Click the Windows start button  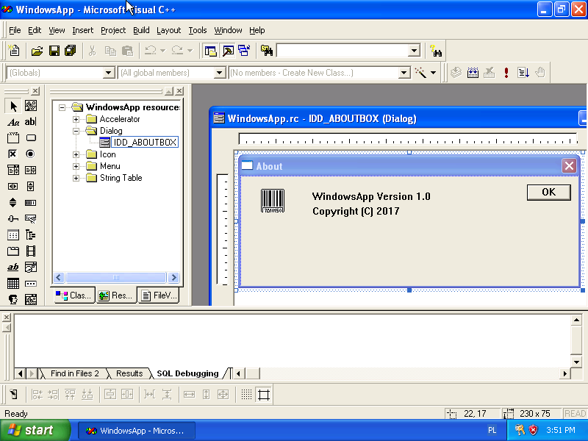[35, 430]
